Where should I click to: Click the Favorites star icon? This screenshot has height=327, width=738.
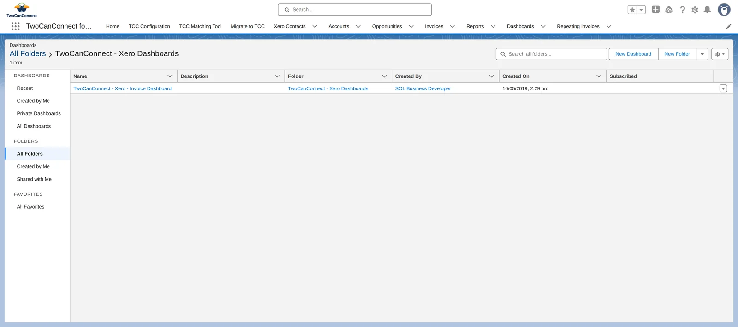point(632,10)
